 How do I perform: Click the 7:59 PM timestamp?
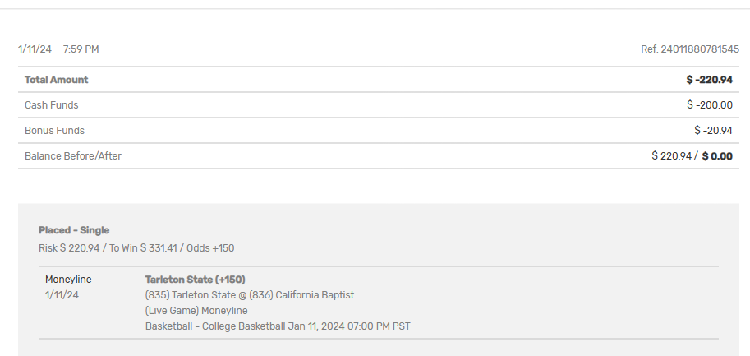point(81,49)
